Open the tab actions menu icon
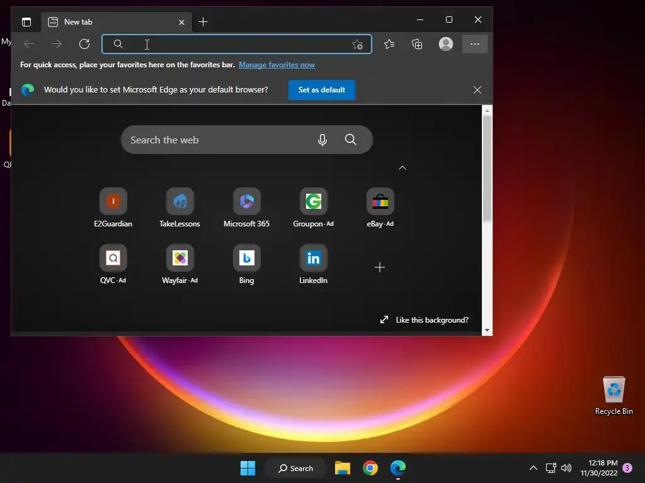This screenshot has width=645, height=483. tap(26, 22)
